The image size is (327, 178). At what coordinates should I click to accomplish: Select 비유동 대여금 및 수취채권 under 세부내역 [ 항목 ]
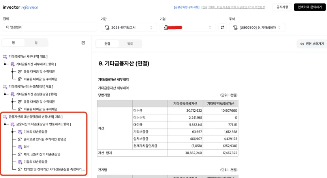pos(40,79)
